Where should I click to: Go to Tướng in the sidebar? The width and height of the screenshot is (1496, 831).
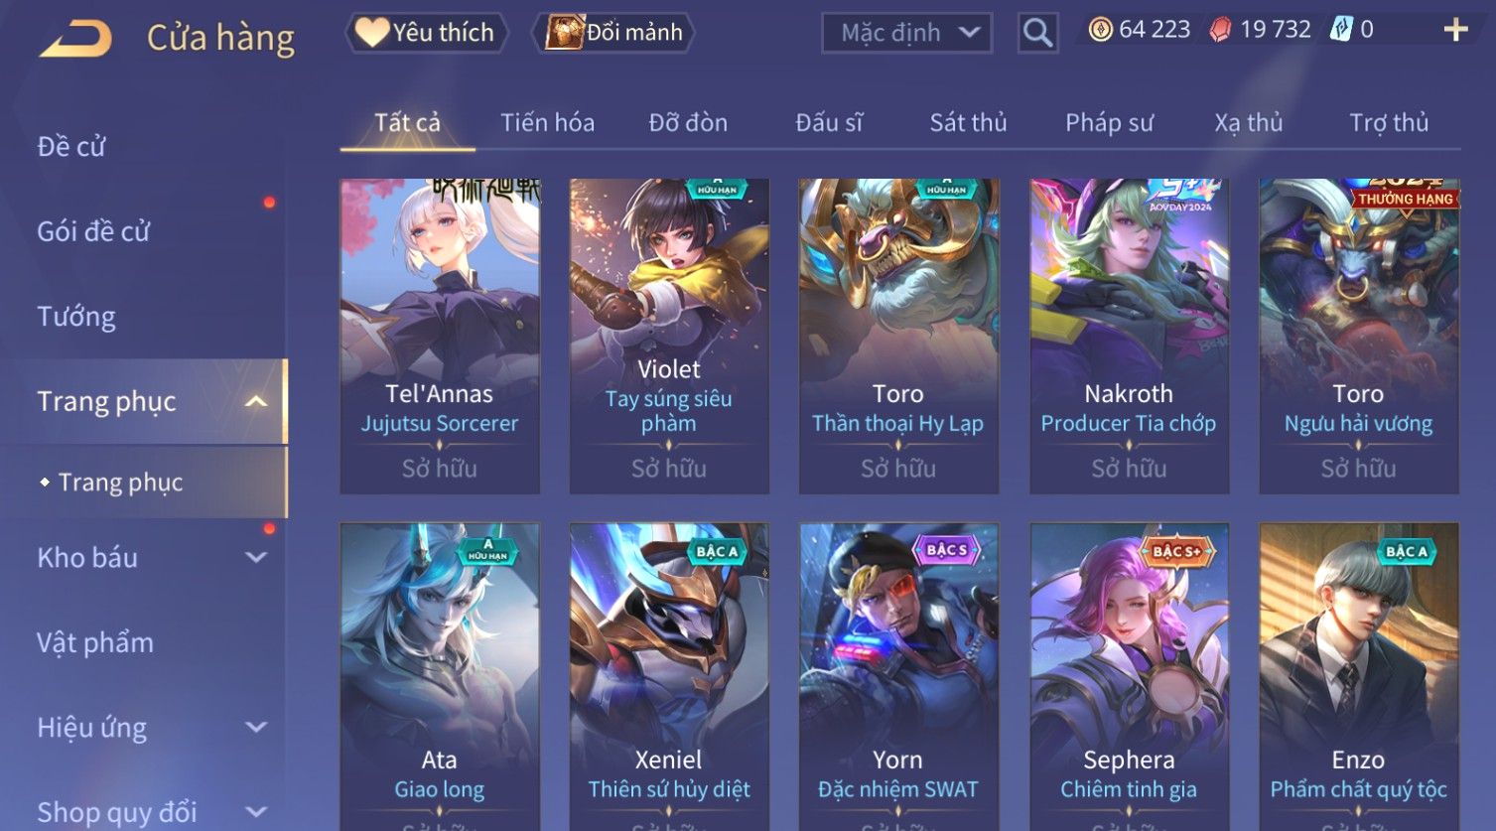tap(76, 317)
